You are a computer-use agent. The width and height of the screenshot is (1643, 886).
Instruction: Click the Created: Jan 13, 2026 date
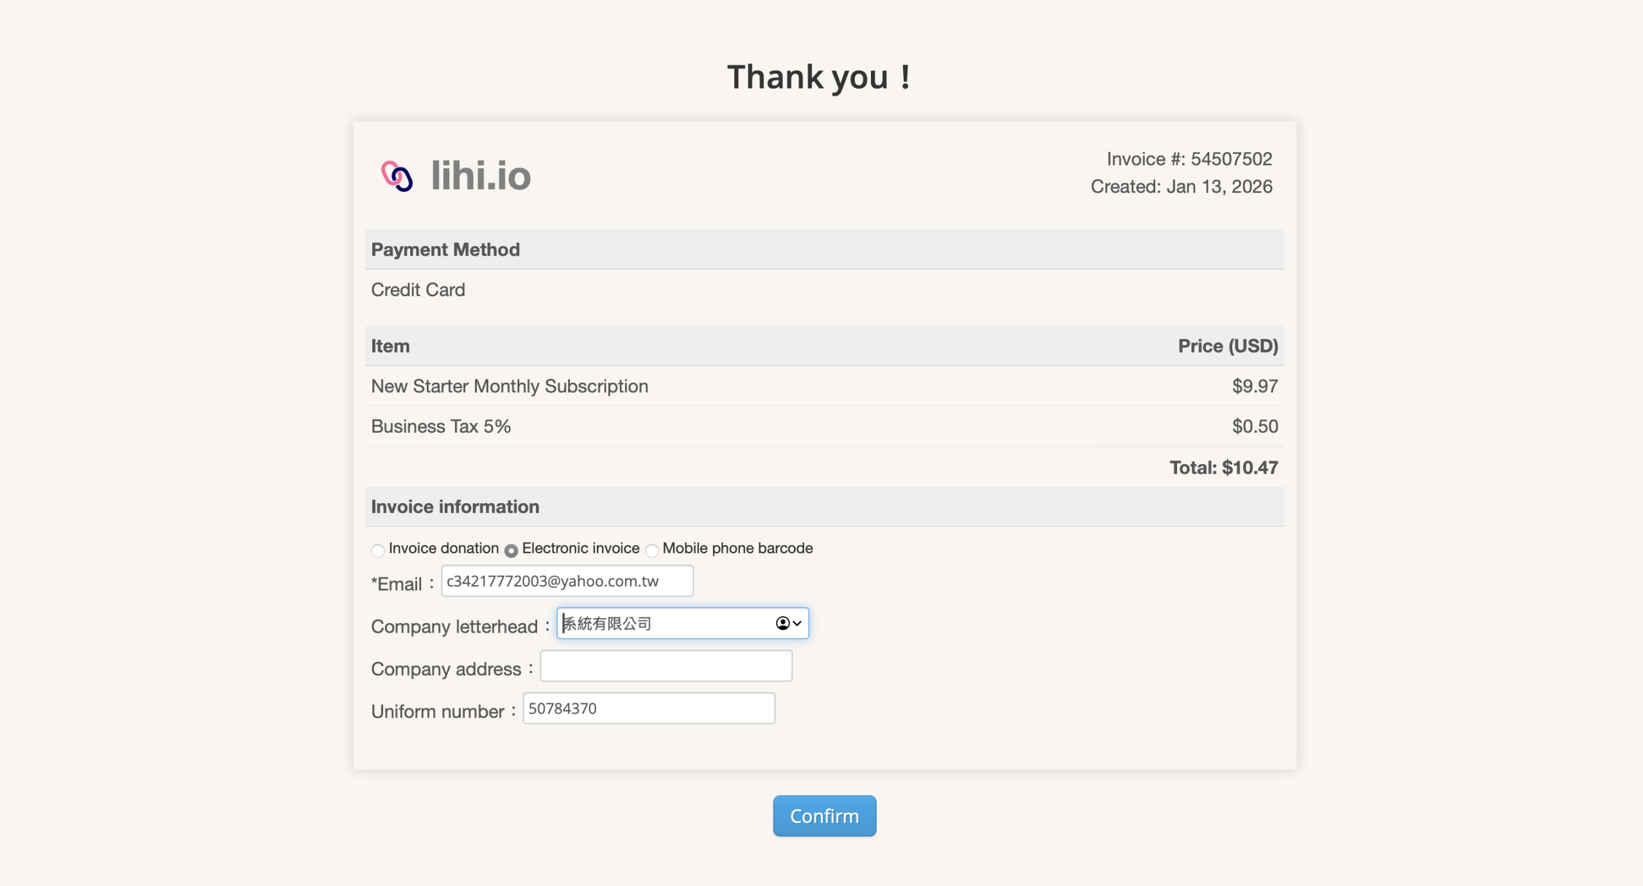(1181, 187)
